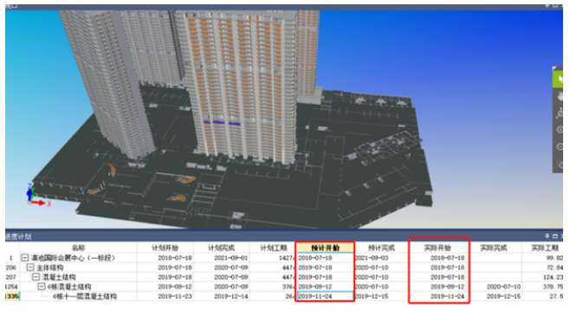Select row number 1254

11,286
